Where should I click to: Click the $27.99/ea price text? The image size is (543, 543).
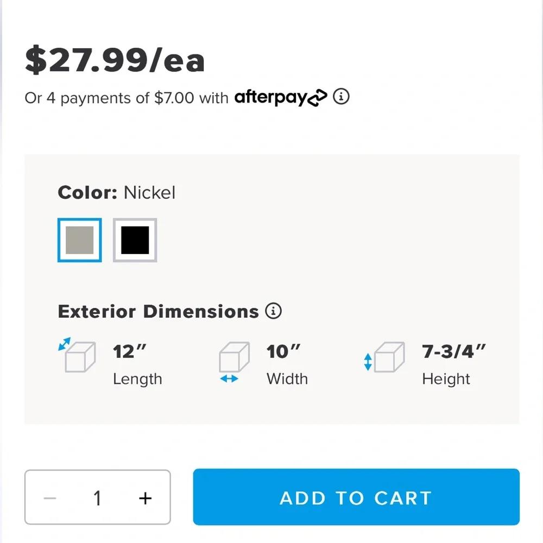(115, 60)
